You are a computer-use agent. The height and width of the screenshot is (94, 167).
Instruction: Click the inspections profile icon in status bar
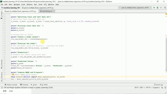[x=165, y=88]
